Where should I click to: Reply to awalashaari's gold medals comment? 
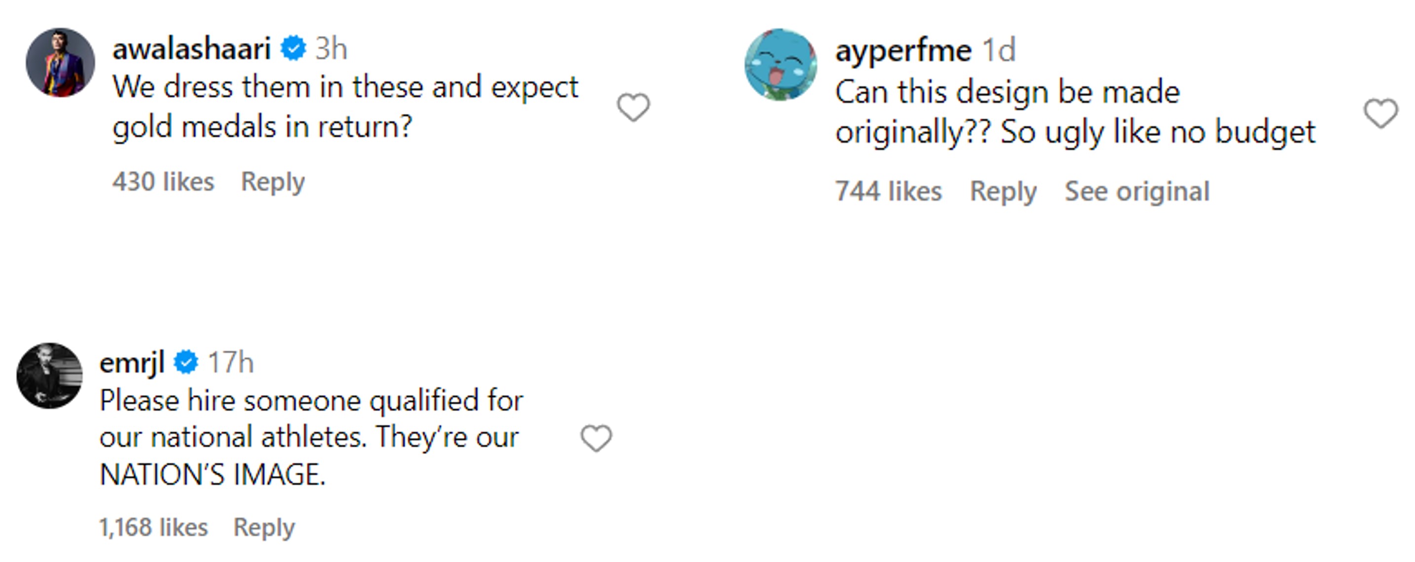272,181
